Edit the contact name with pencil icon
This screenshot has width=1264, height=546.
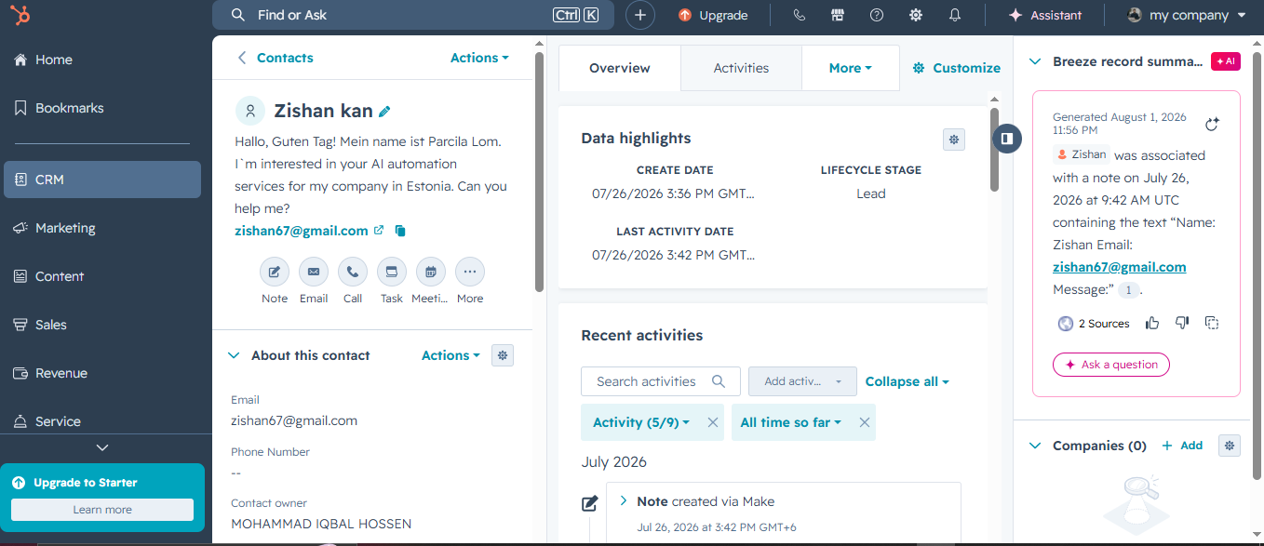click(x=384, y=112)
